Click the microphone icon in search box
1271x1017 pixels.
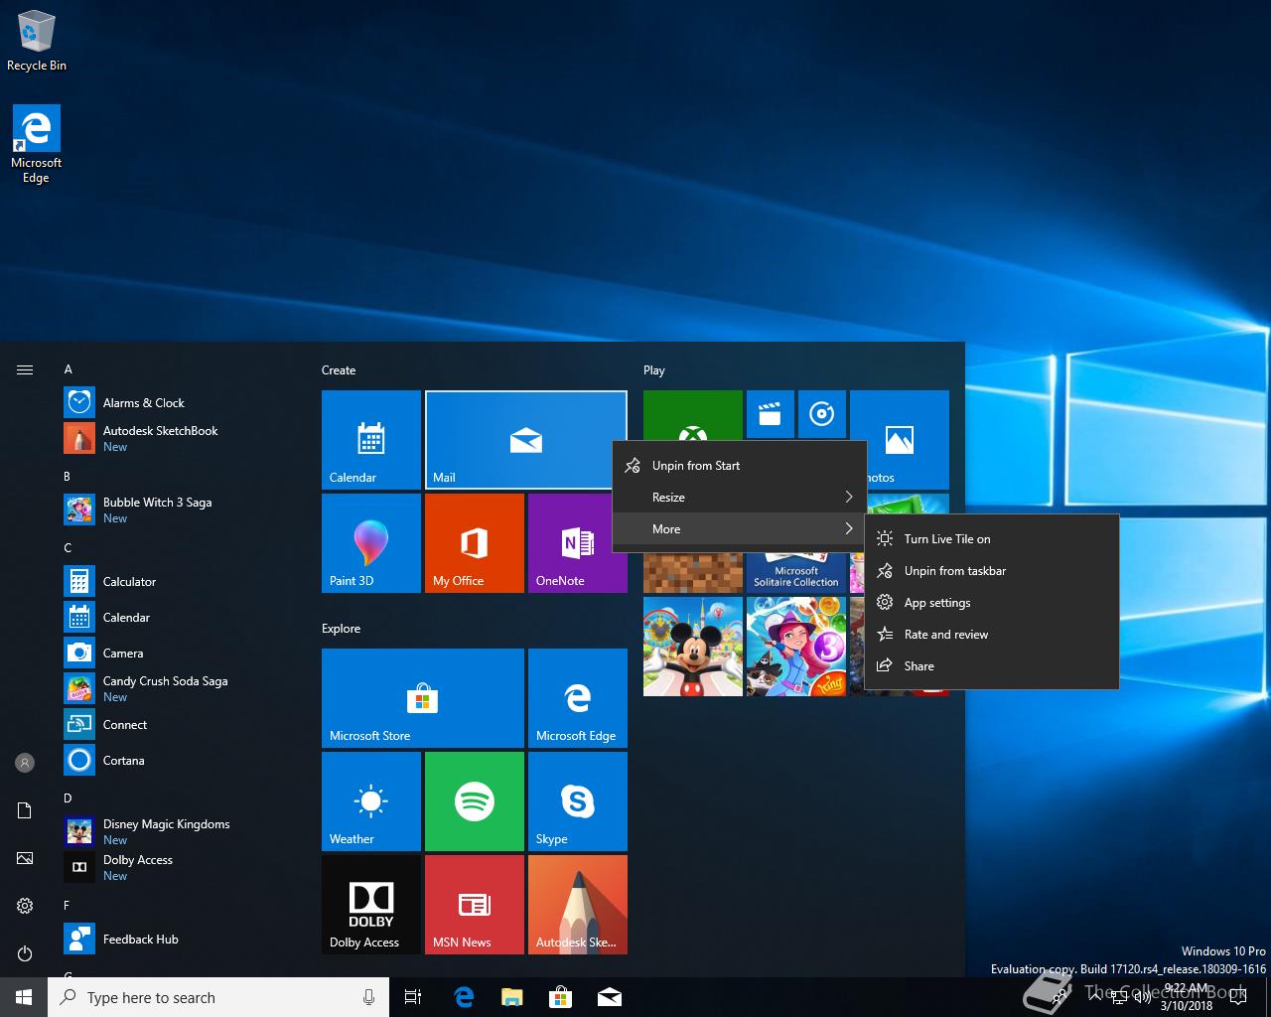[368, 997]
